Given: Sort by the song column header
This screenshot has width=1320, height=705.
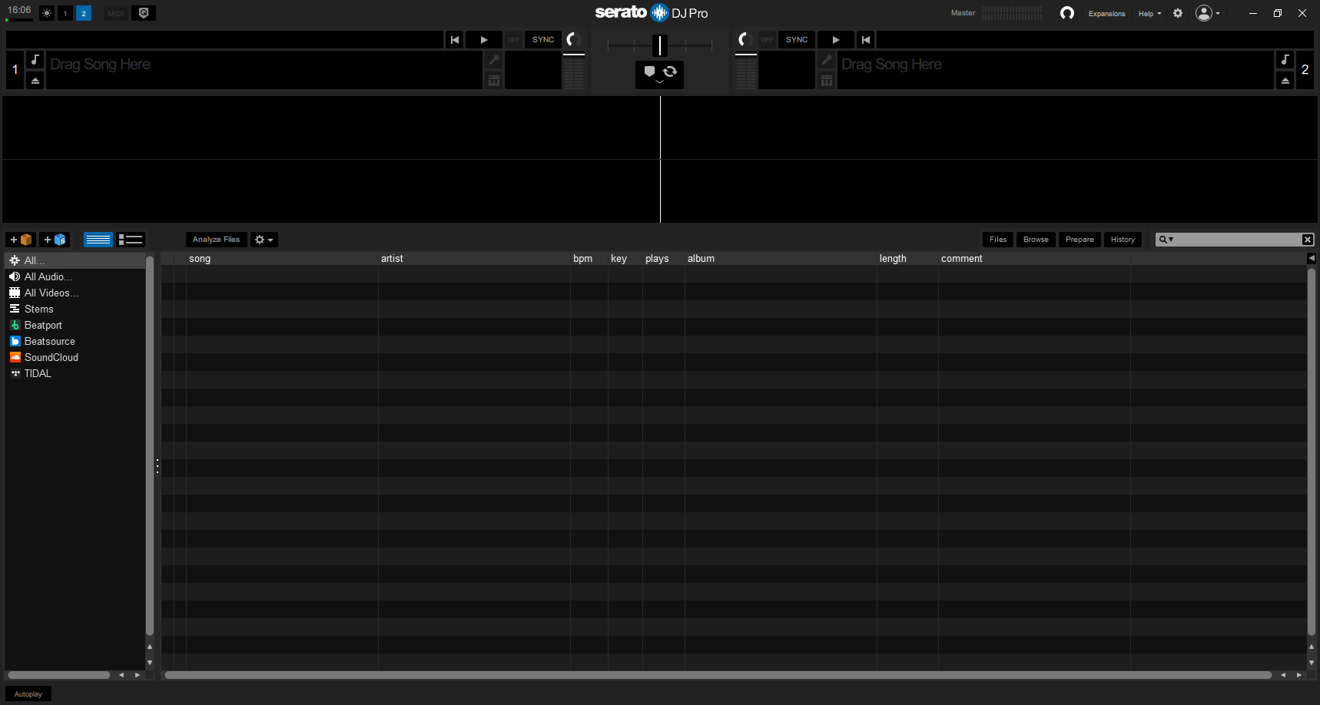Looking at the screenshot, I should click(282, 259).
